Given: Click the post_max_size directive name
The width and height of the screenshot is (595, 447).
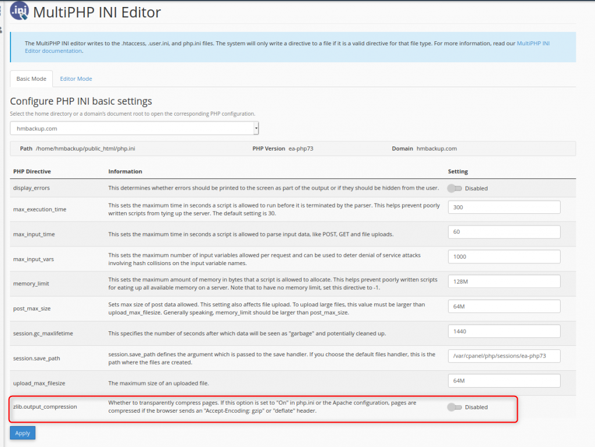Looking at the screenshot, I should tap(32, 309).
